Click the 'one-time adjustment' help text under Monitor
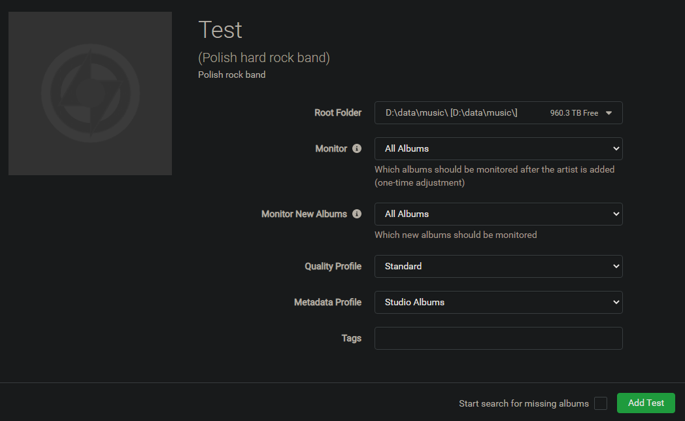This screenshot has width=685, height=421. (x=420, y=182)
